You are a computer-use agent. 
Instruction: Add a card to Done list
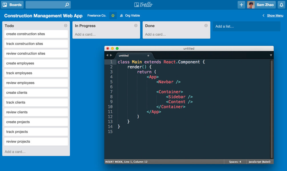(155, 34)
